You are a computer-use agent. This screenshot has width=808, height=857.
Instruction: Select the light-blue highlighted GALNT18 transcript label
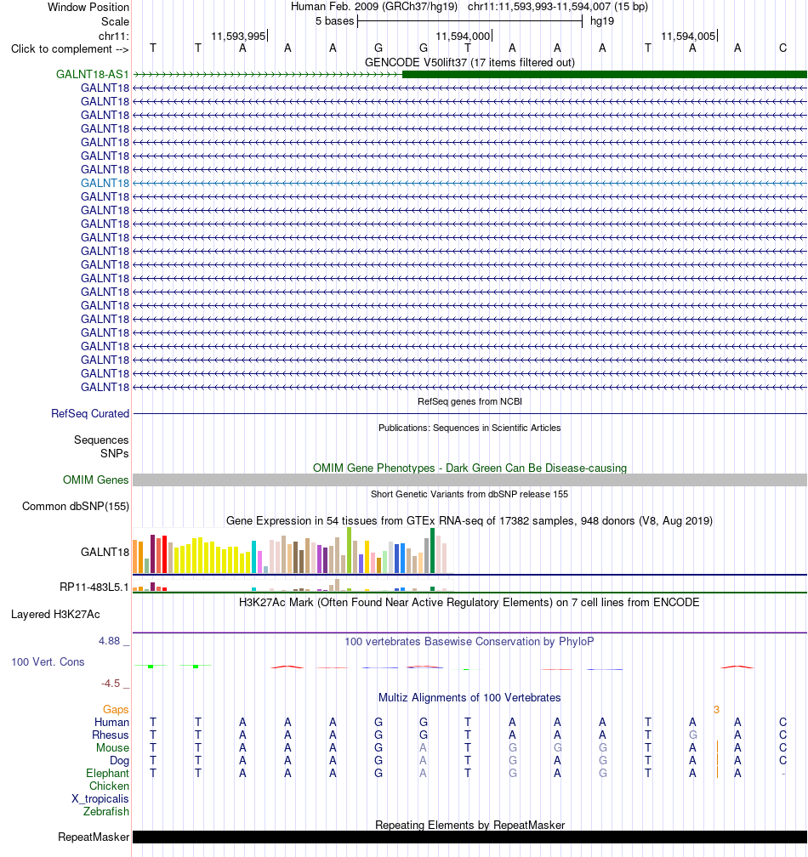click(x=105, y=183)
